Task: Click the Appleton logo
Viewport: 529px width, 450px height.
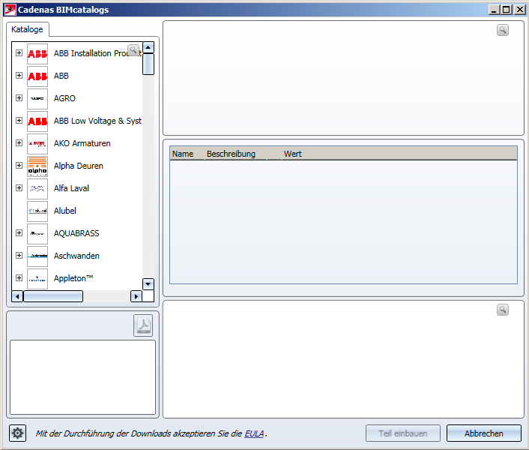Action: 37,279
